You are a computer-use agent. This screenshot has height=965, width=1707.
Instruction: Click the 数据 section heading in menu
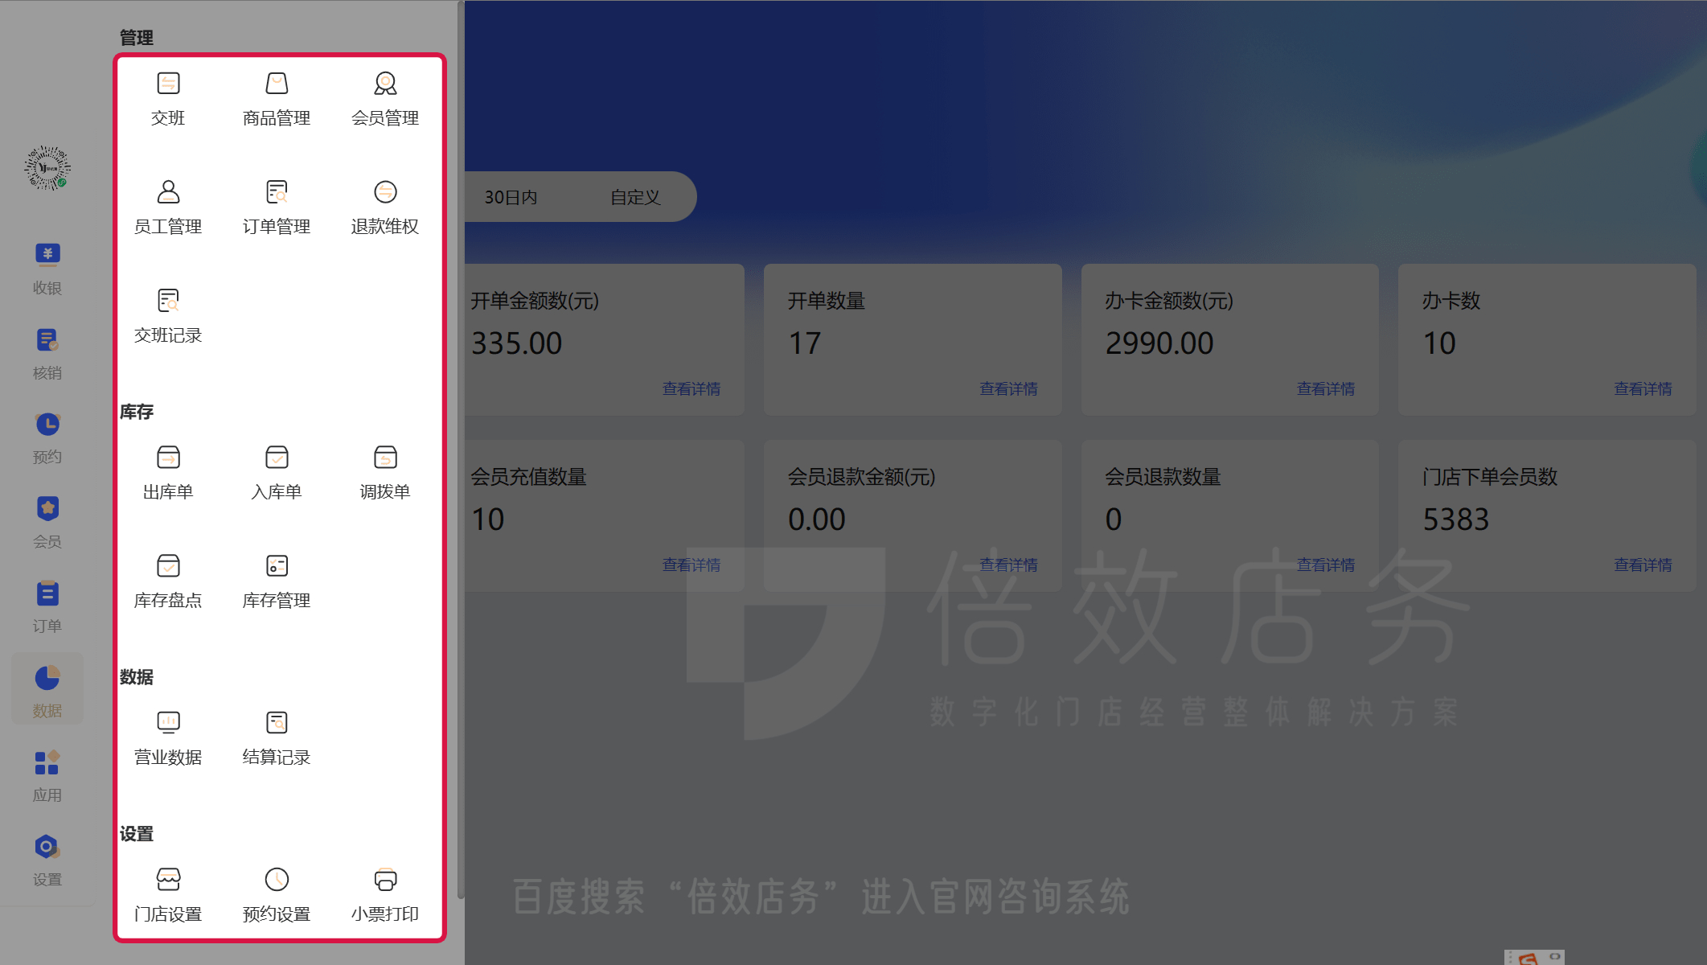pos(137,677)
